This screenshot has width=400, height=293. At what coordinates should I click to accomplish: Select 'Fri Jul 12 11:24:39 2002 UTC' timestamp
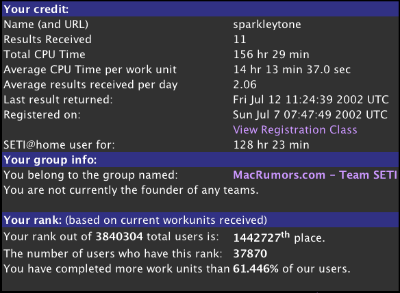point(311,100)
